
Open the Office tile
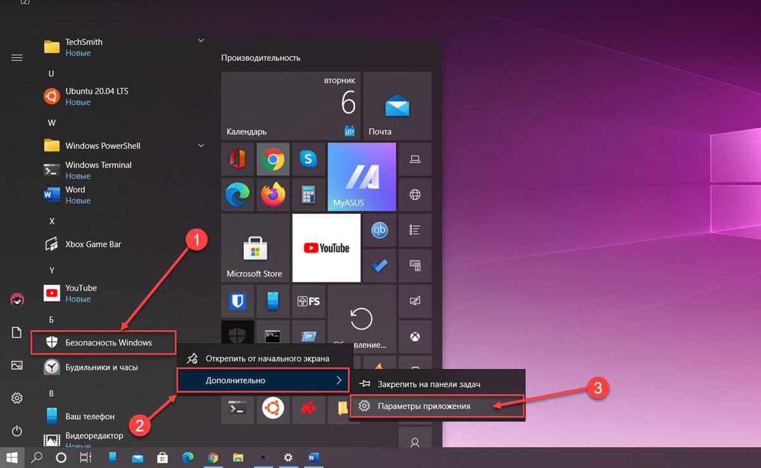[x=237, y=159]
